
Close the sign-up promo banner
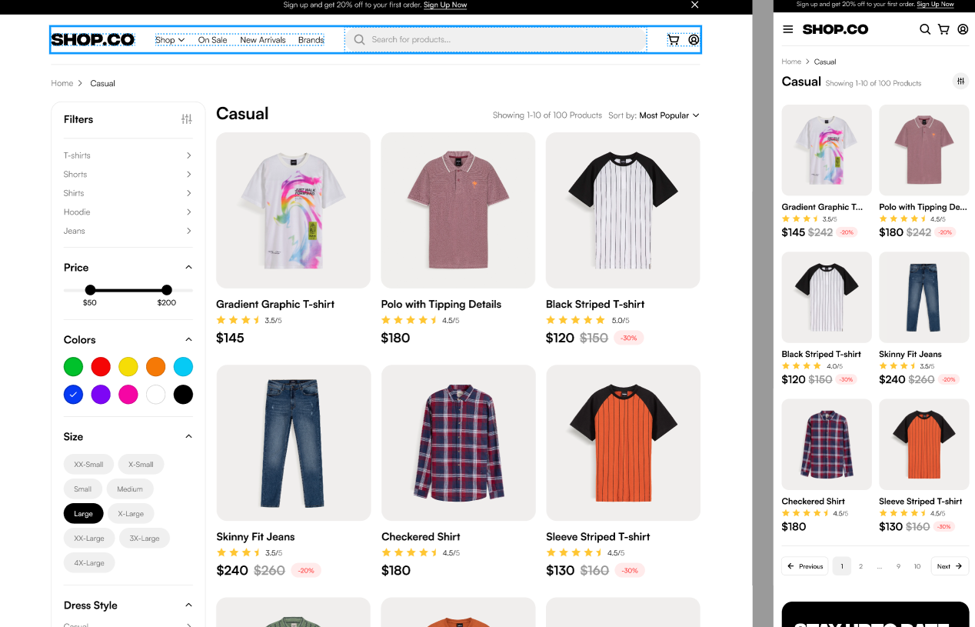point(694,5)
